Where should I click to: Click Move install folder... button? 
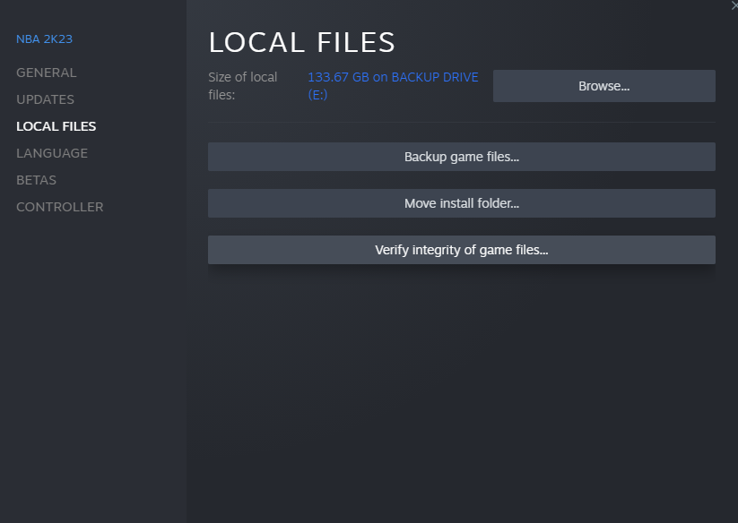tap(461, 203)
